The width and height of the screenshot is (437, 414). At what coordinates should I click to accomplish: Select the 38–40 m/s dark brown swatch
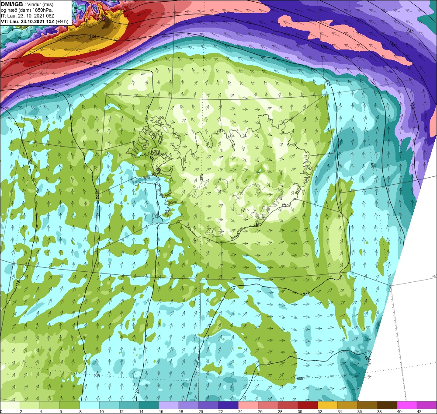[x=387, y=405]
